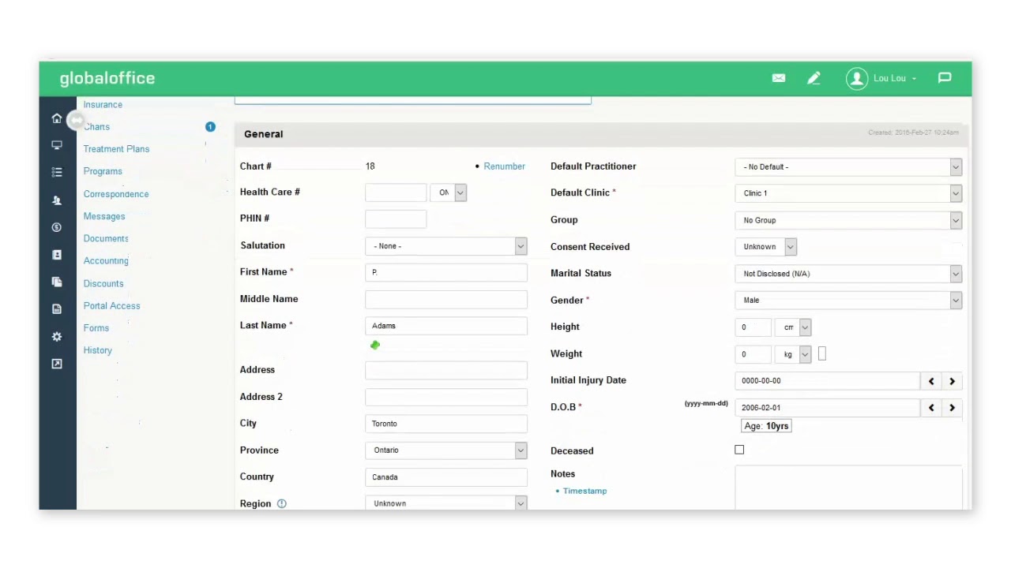This screenshot has height=568, width=1011.
Task: Tick the Deceased checkbox
Action: pyautogui.click(x=739, y=450)
